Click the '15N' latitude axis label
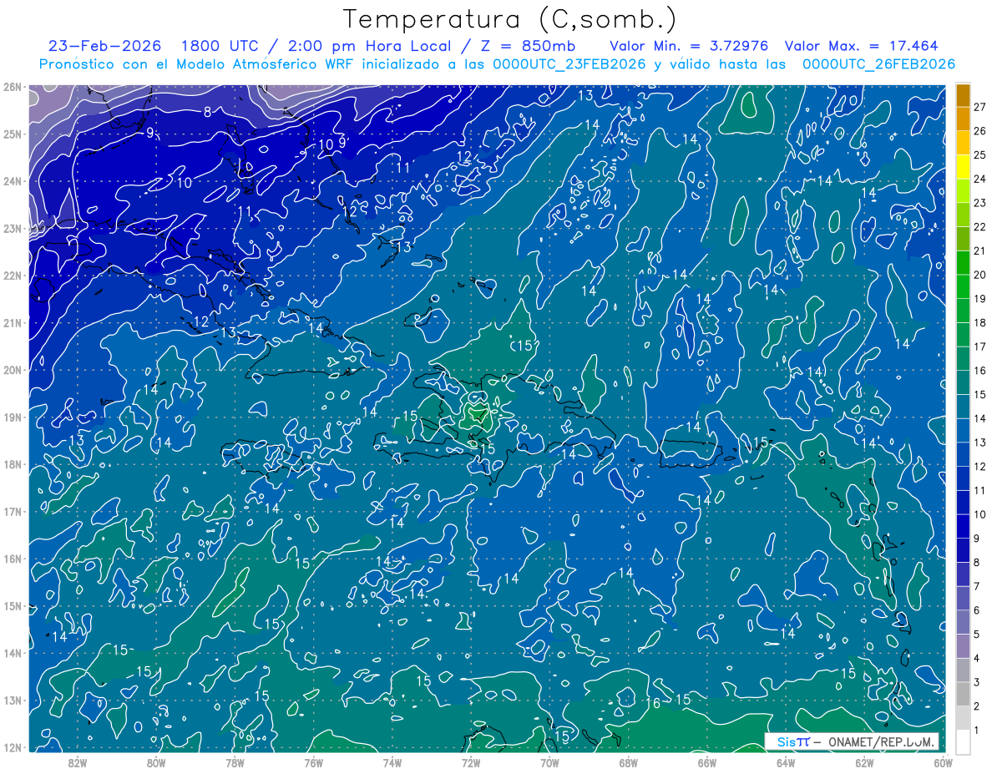1002x774 pixels. (12, 605)
